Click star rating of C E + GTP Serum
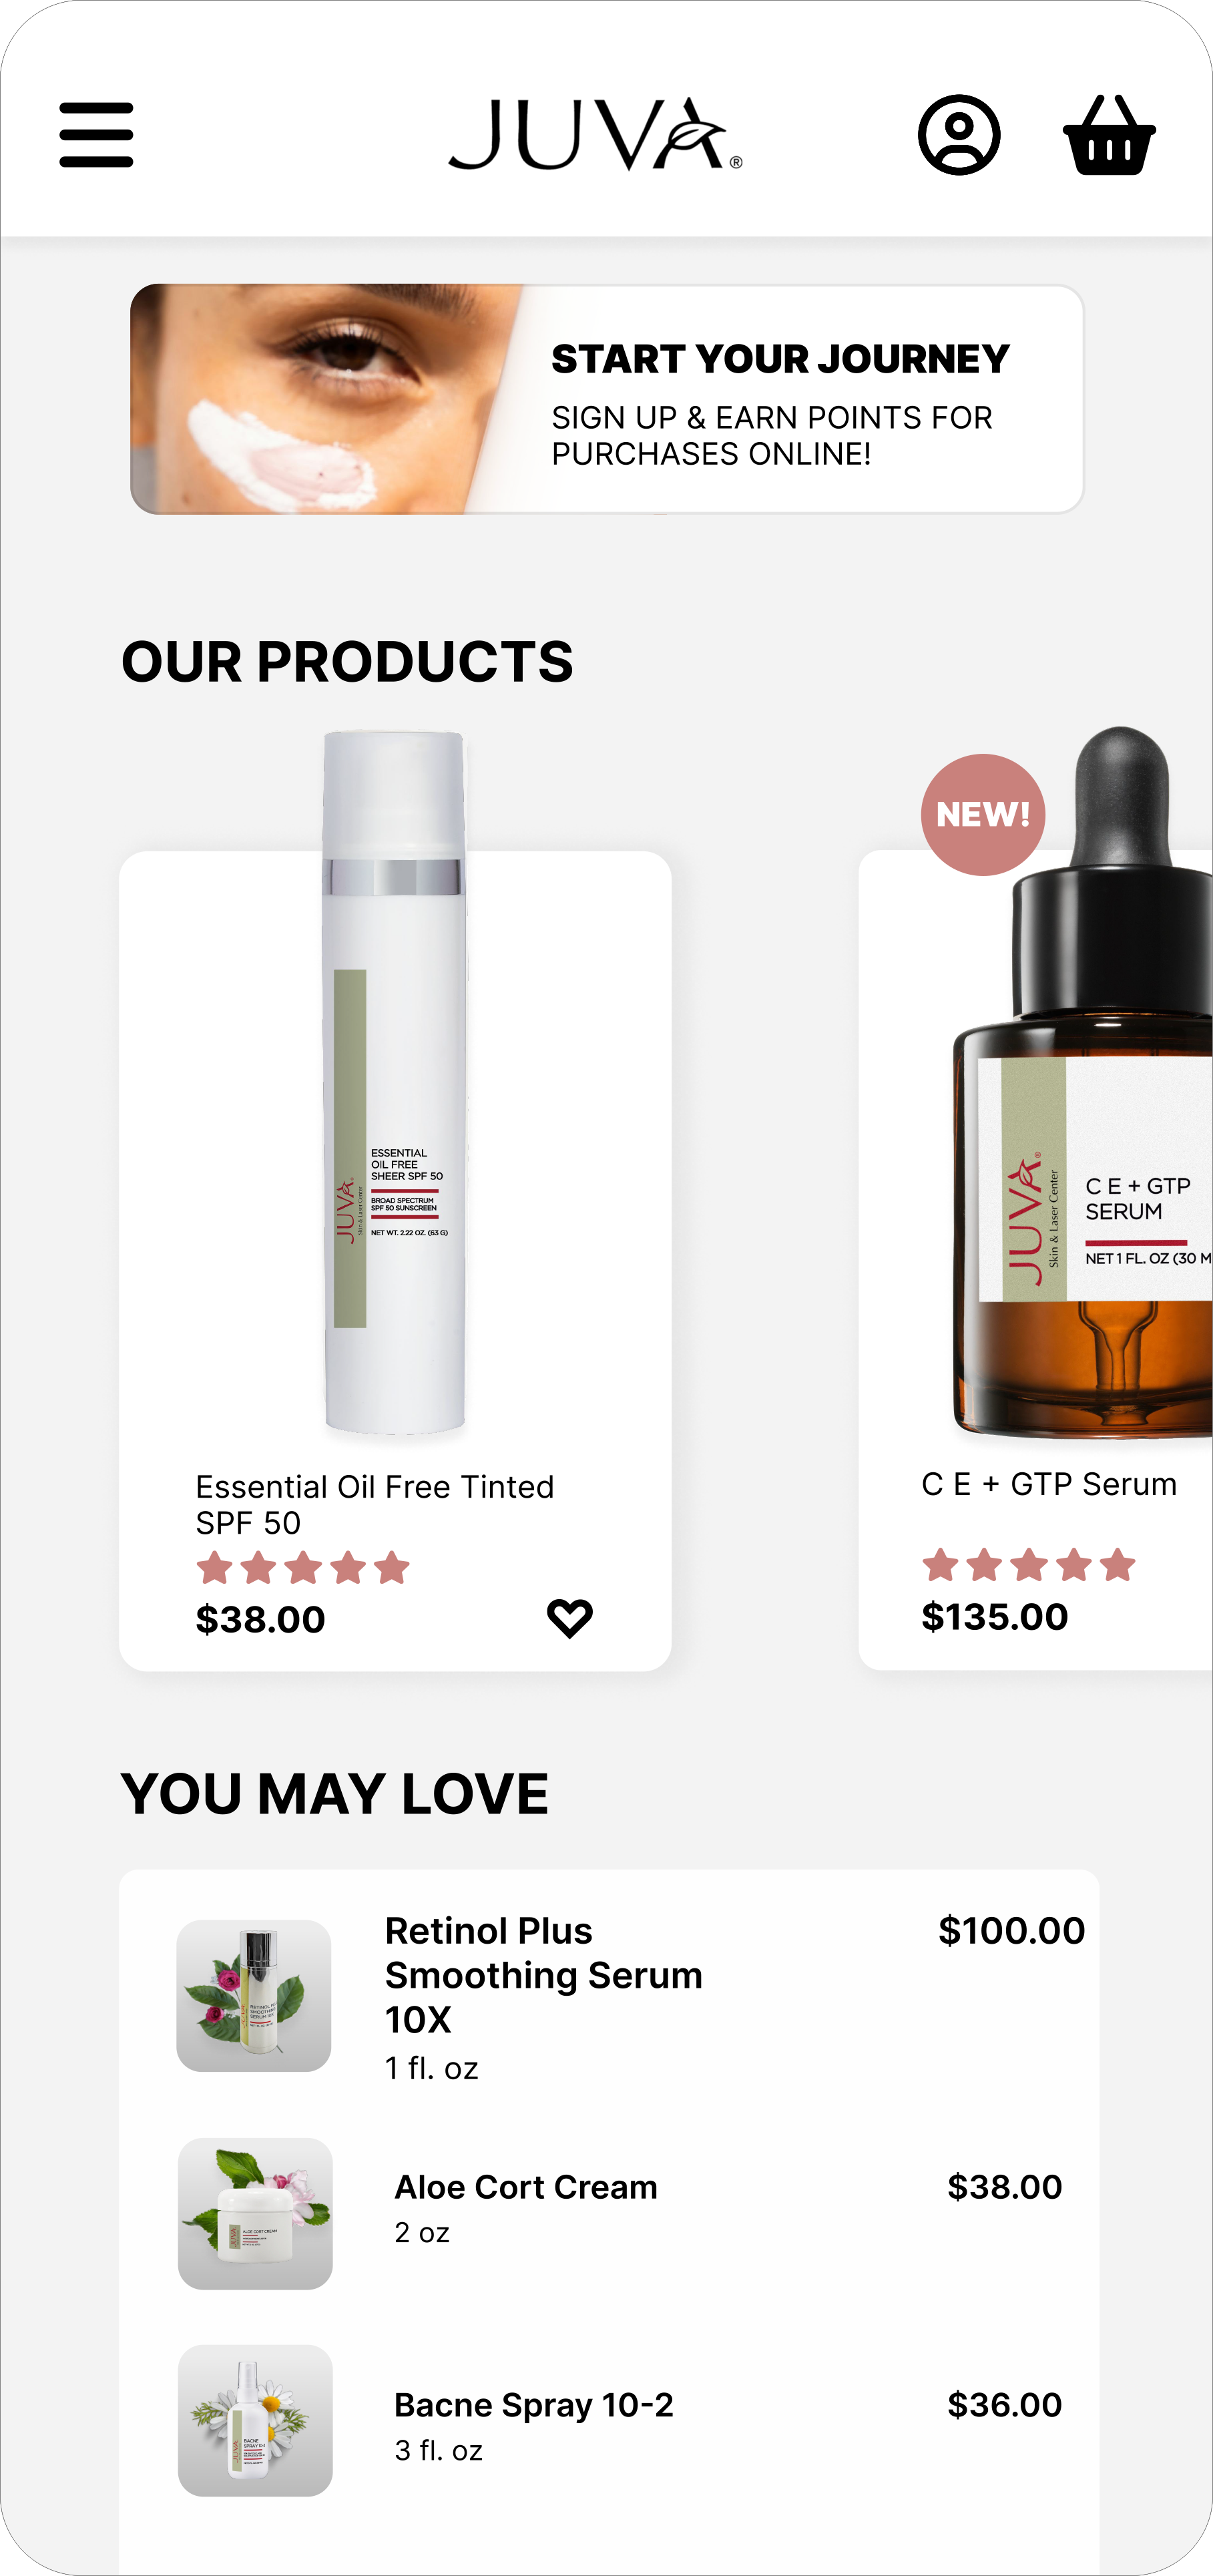 [1029, 1564]
